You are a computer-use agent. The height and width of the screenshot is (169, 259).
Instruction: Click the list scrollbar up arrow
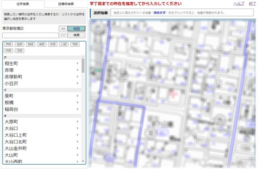pos(83,57)
